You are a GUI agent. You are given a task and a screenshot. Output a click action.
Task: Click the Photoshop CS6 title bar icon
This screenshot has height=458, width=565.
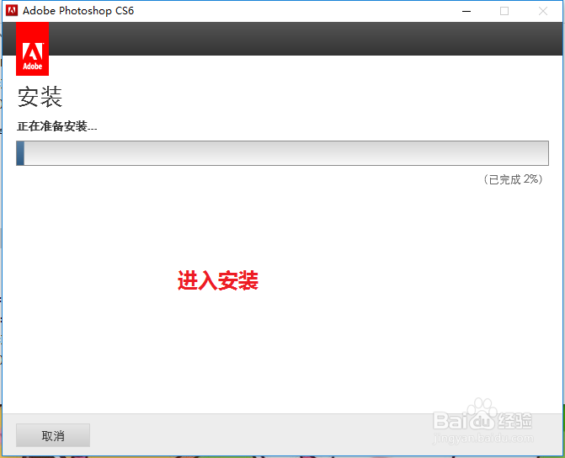[12, 11]
